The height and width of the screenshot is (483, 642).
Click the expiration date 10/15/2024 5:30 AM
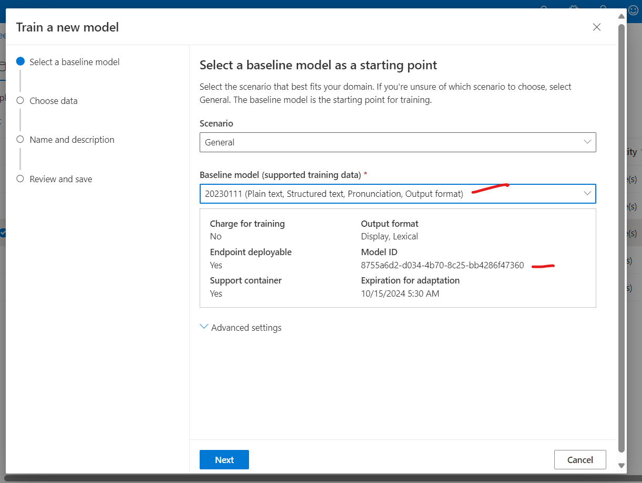(x=400, y=293)
